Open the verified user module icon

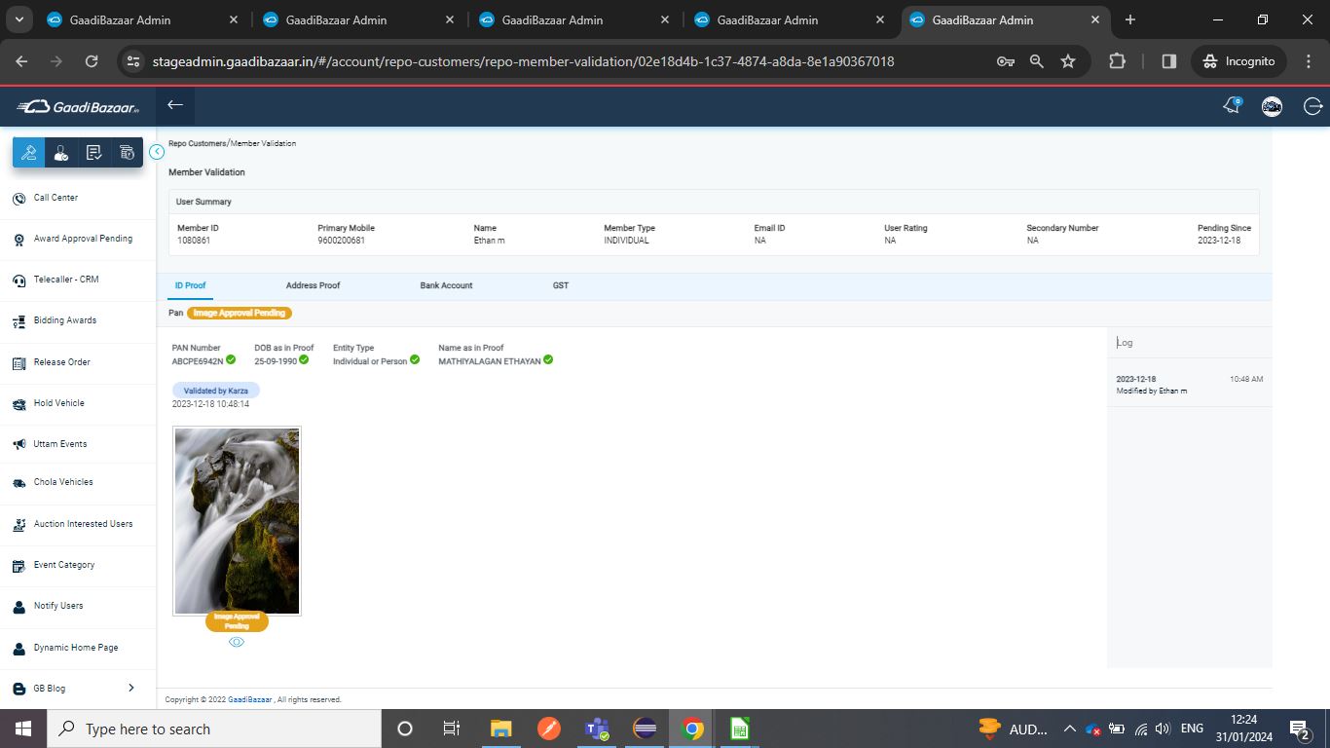[61, 153]
